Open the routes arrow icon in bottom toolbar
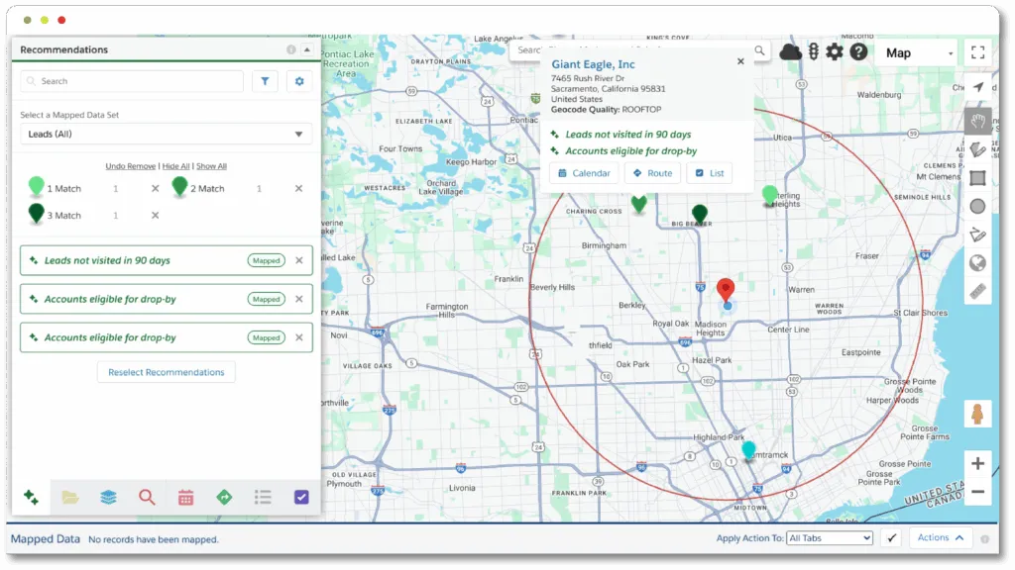This screenshot has width=1015, height=570. point(224,497)
